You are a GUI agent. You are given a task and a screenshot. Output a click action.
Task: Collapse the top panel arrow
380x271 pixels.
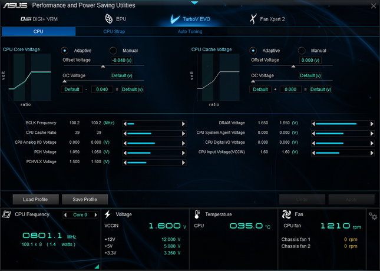194,3
